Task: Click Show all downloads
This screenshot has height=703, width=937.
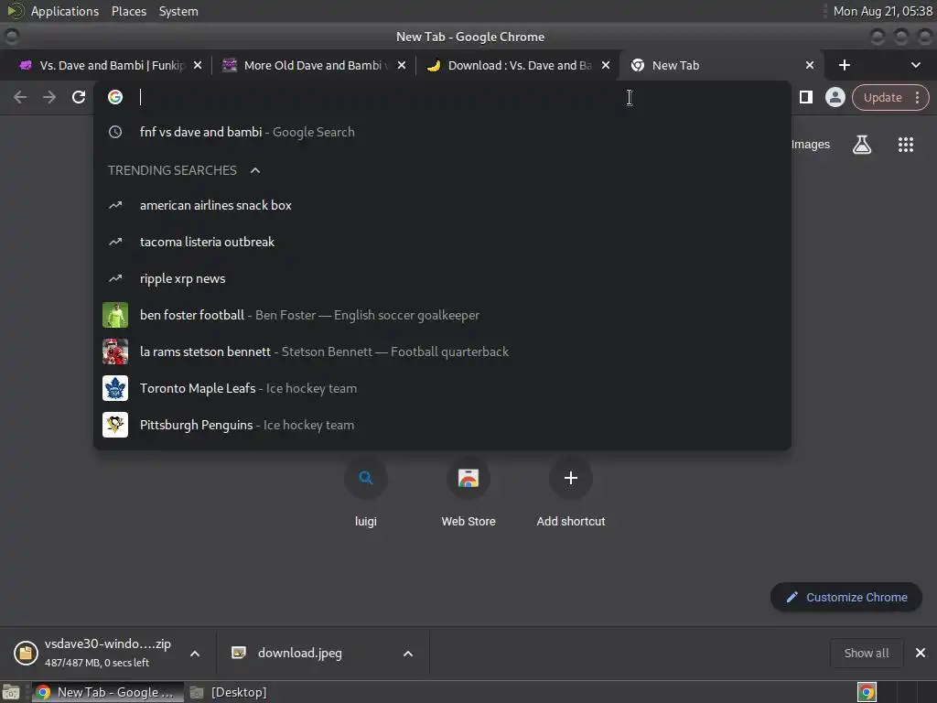Action: [866, 653]
